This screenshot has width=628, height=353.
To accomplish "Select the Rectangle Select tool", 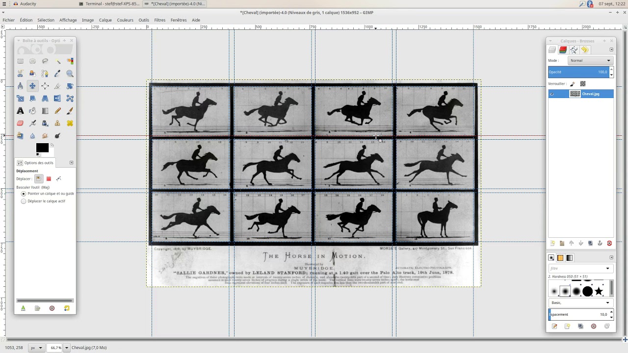I will pyautogui.click(x=20, y=61).
